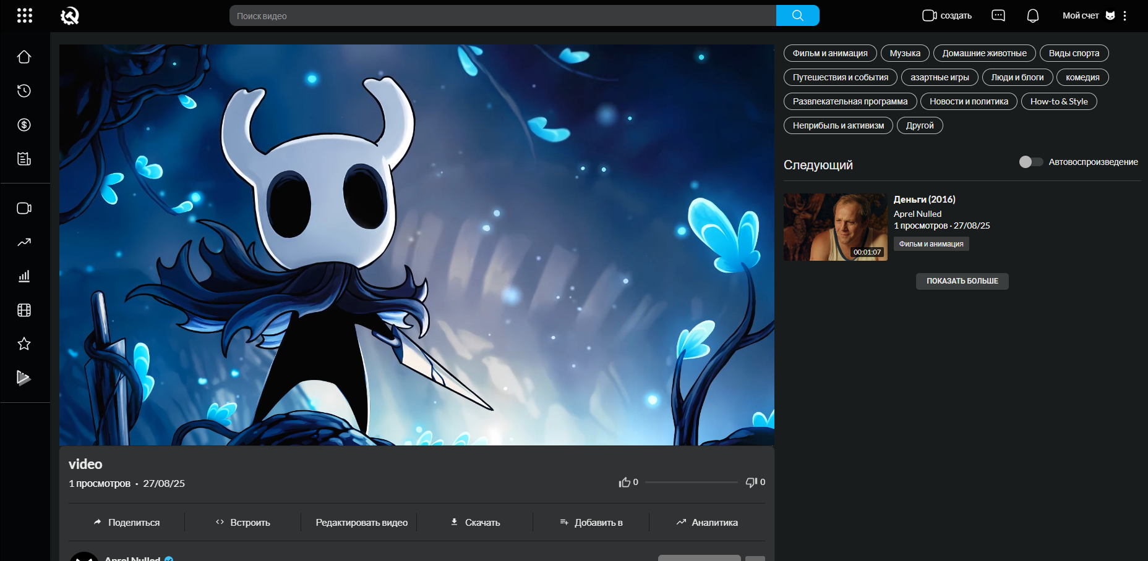Image resolution: width=1148 pixels, height=561 pixels.
Task: Click Редактировать видео button
Action: click(362, 522)
